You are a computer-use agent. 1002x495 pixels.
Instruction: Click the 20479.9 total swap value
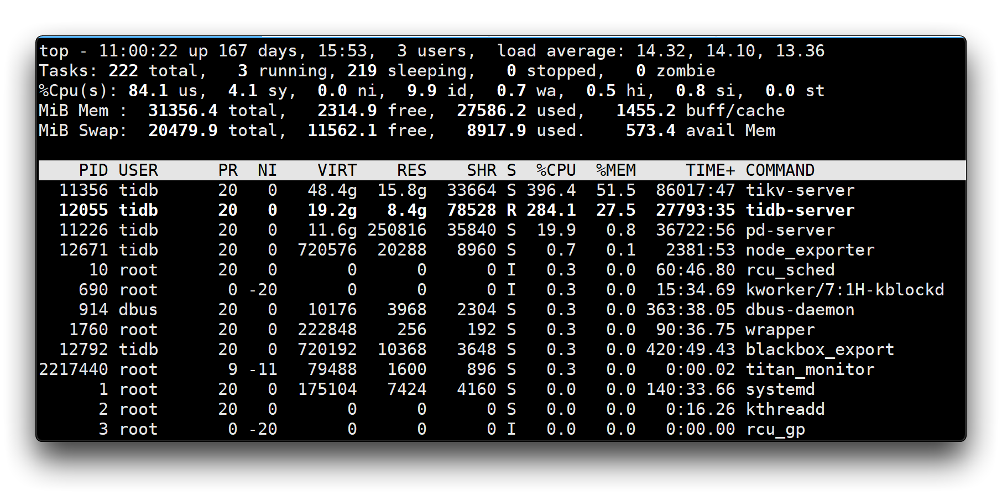(x=183, y=131)
